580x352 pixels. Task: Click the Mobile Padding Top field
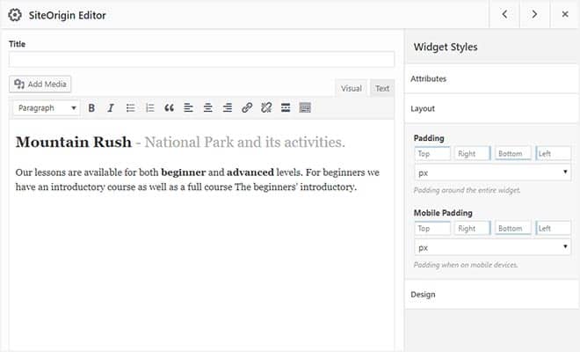point(432,228)
